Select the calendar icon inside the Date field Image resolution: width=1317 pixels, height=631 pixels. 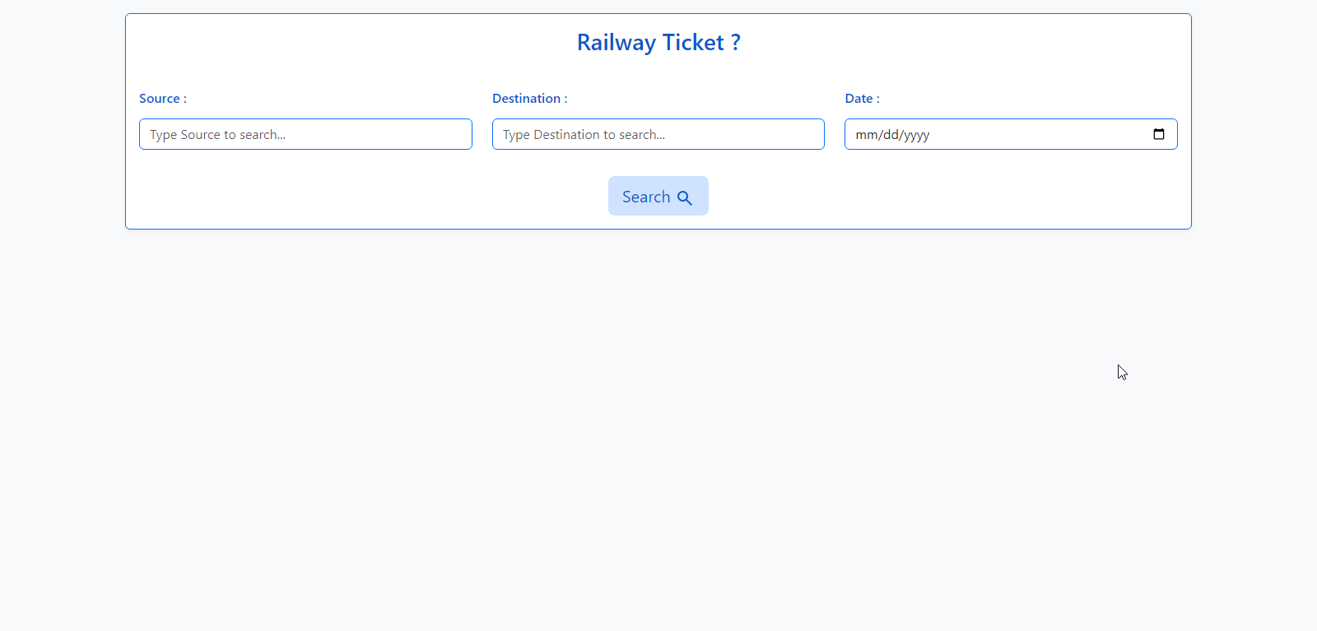[x=1159, y=133]
